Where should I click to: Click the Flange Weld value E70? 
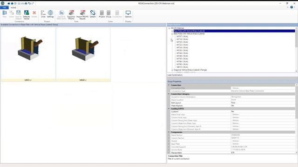(x=263, y=153)
